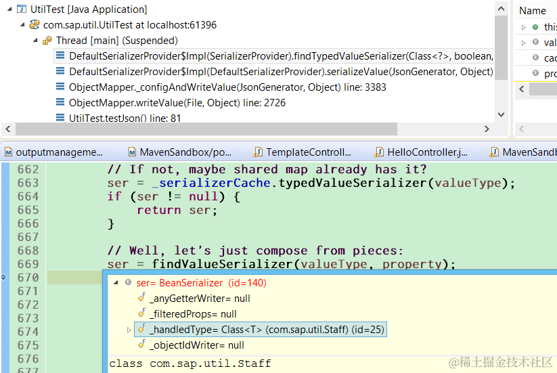Select the DefaultSerializerProvider serializeValue stack frame
557x373 pixels.
(281, 72)
